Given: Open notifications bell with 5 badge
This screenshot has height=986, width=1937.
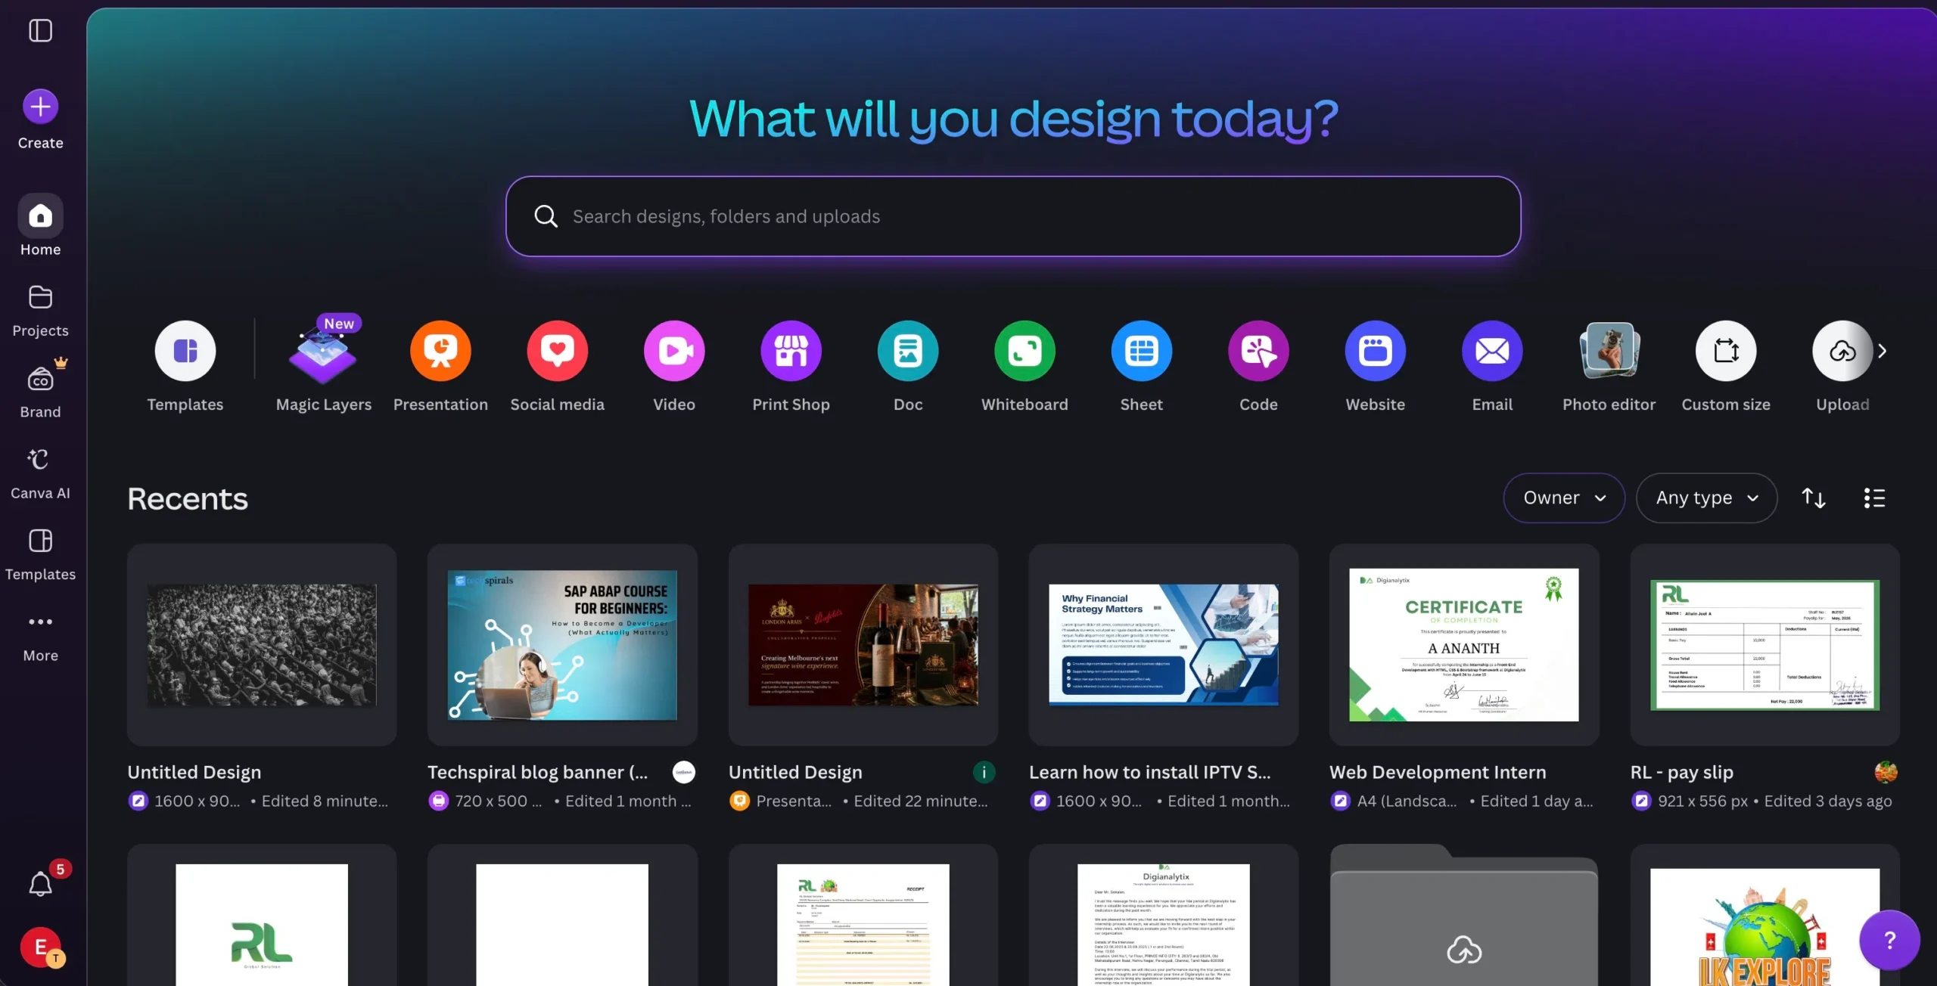Looking at the screenshot, I should point(40,884).
